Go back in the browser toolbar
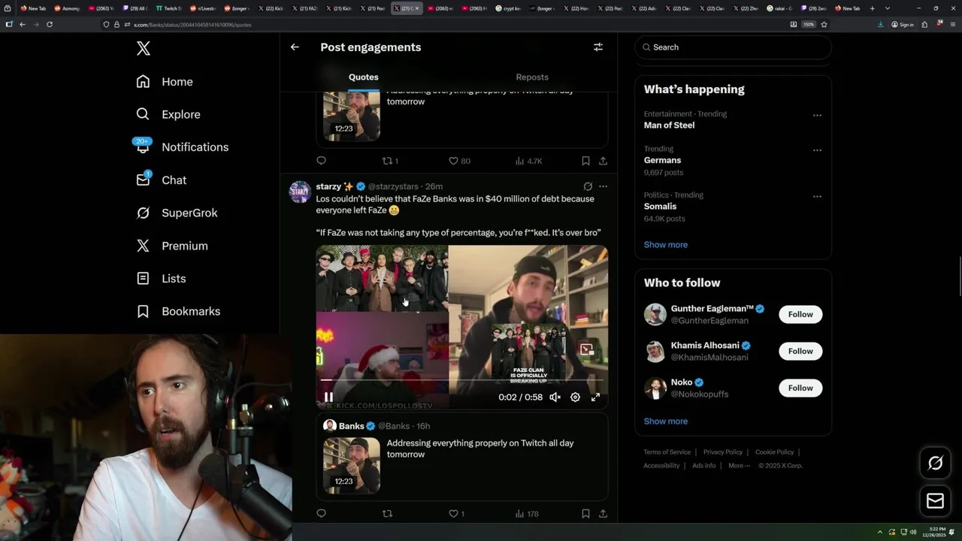962x541 pixels. 23,24
